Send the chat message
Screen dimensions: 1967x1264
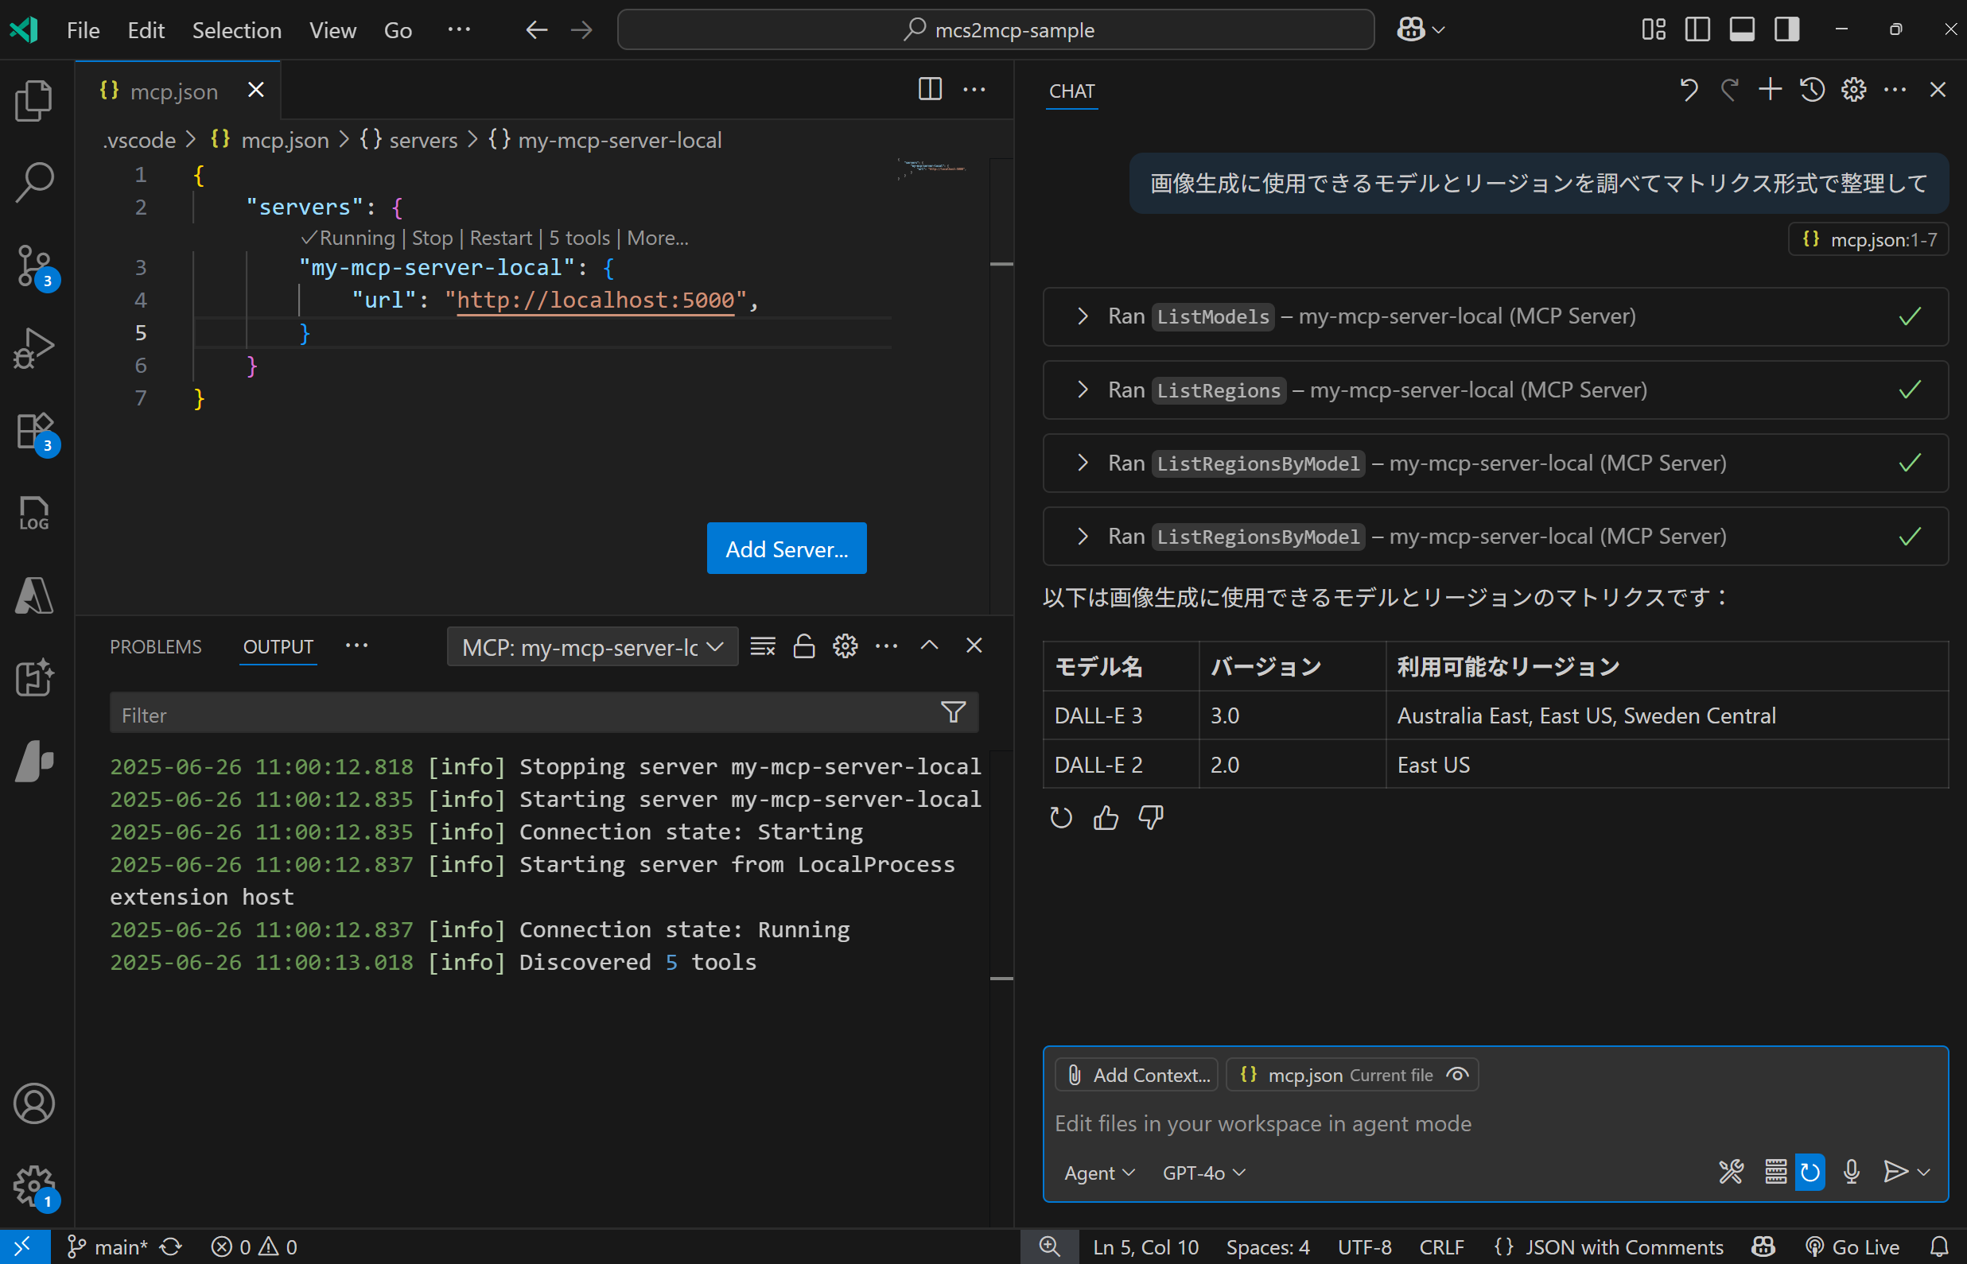point(1895,1172)
